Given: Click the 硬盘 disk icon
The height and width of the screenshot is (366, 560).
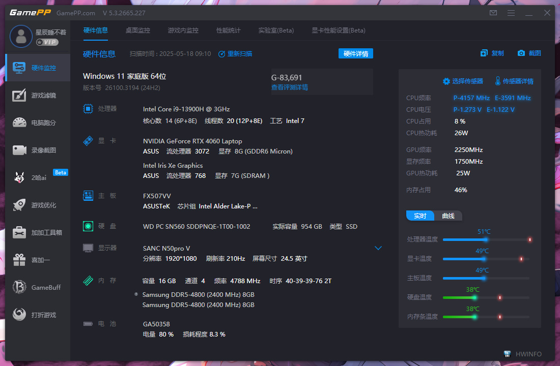Looking at the screenshot, I should pos(88,226).
